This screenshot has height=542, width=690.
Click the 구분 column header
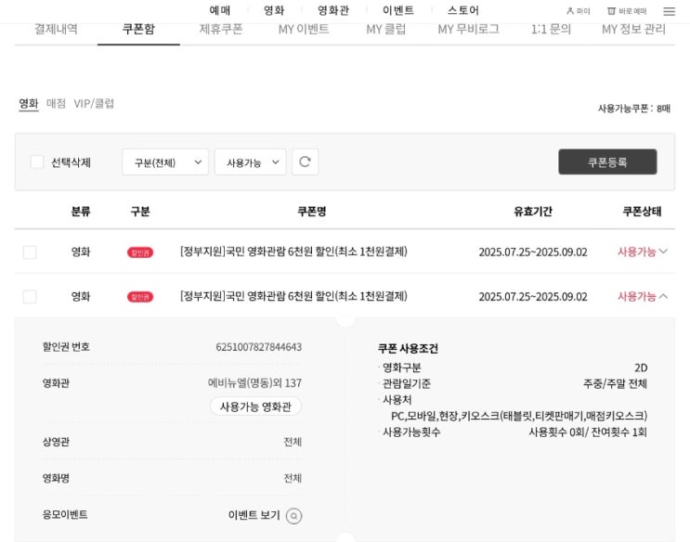coord(140,212)
